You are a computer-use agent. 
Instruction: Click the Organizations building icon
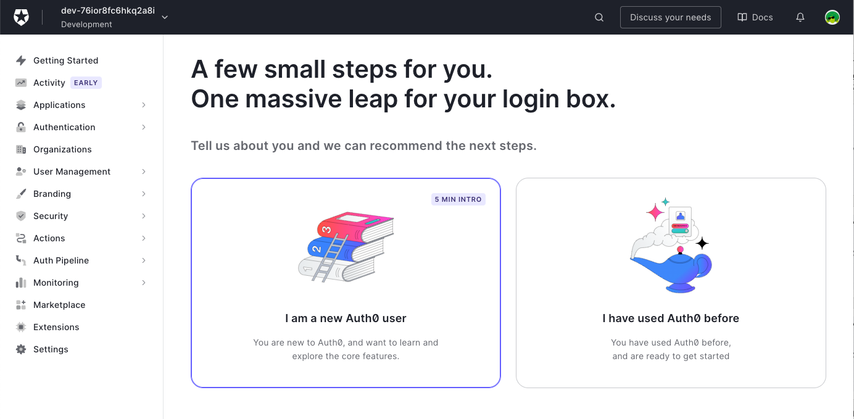(21, 149)
